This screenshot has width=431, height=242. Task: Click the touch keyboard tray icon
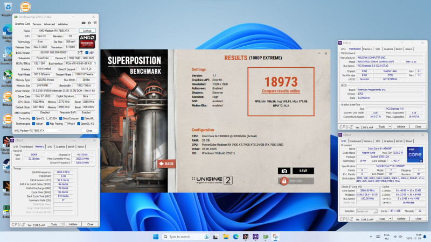[378, 237]
